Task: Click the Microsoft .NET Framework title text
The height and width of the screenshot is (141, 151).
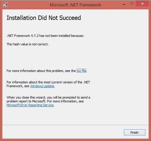Action: tap(75, 5)
